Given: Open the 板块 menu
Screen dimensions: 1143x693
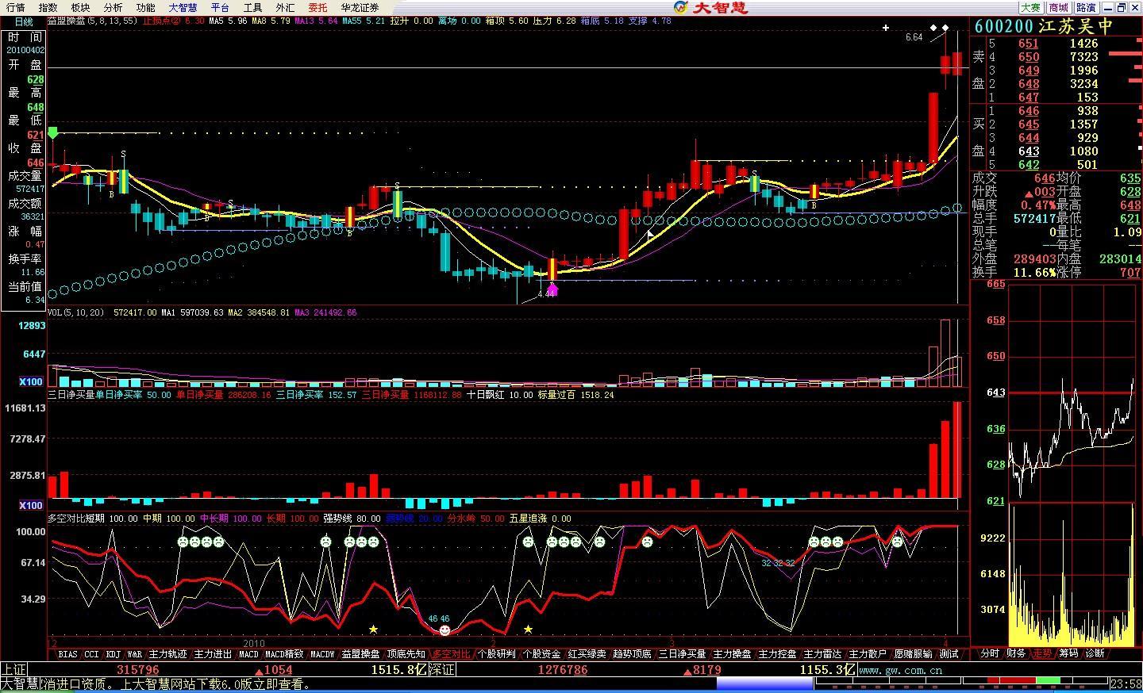Looking at the screenshot, I should click(80, 8).
